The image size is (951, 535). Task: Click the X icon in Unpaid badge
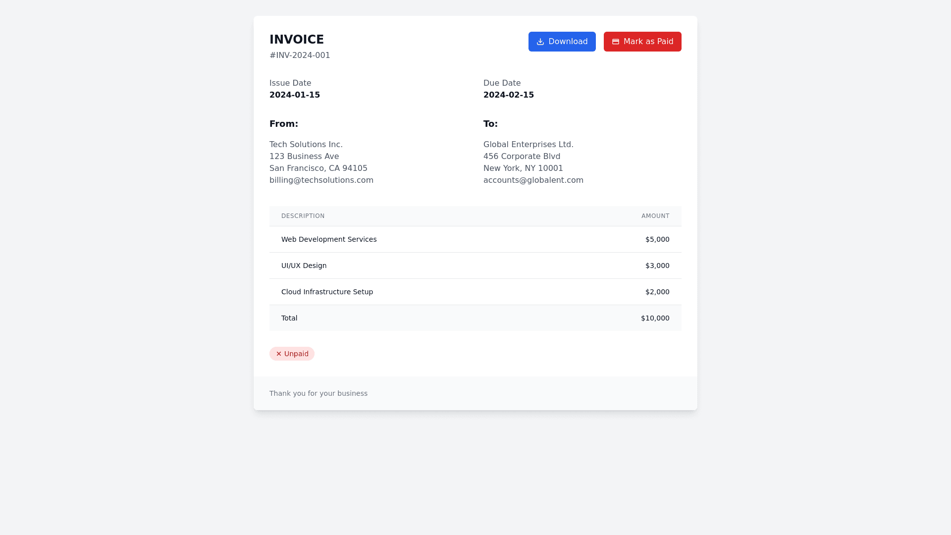click(279, 354)
